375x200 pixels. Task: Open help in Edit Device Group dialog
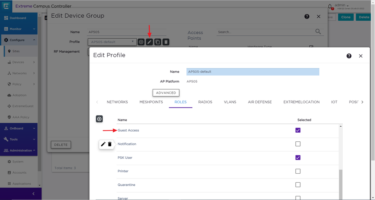[307, 17]
